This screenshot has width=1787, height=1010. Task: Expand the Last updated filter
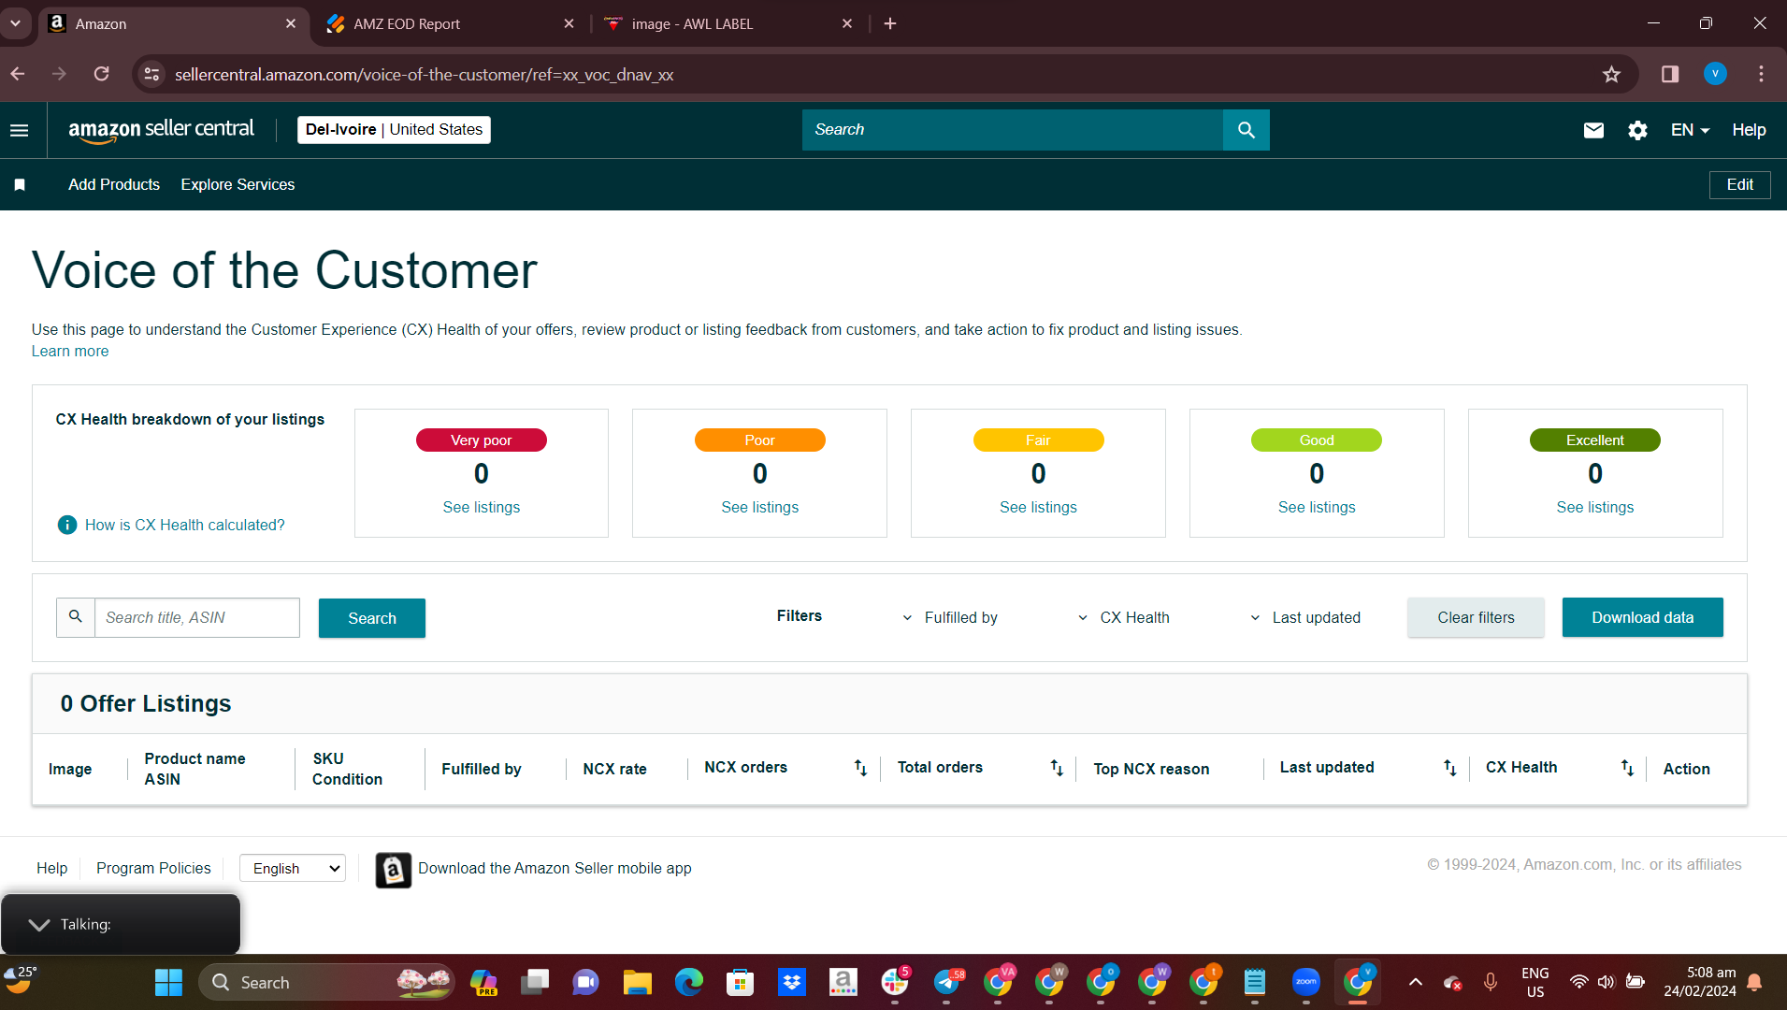pos(1305,618)
